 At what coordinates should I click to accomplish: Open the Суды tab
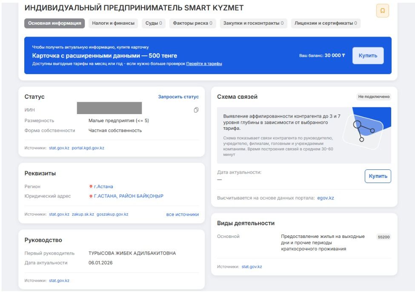(154, 23)
